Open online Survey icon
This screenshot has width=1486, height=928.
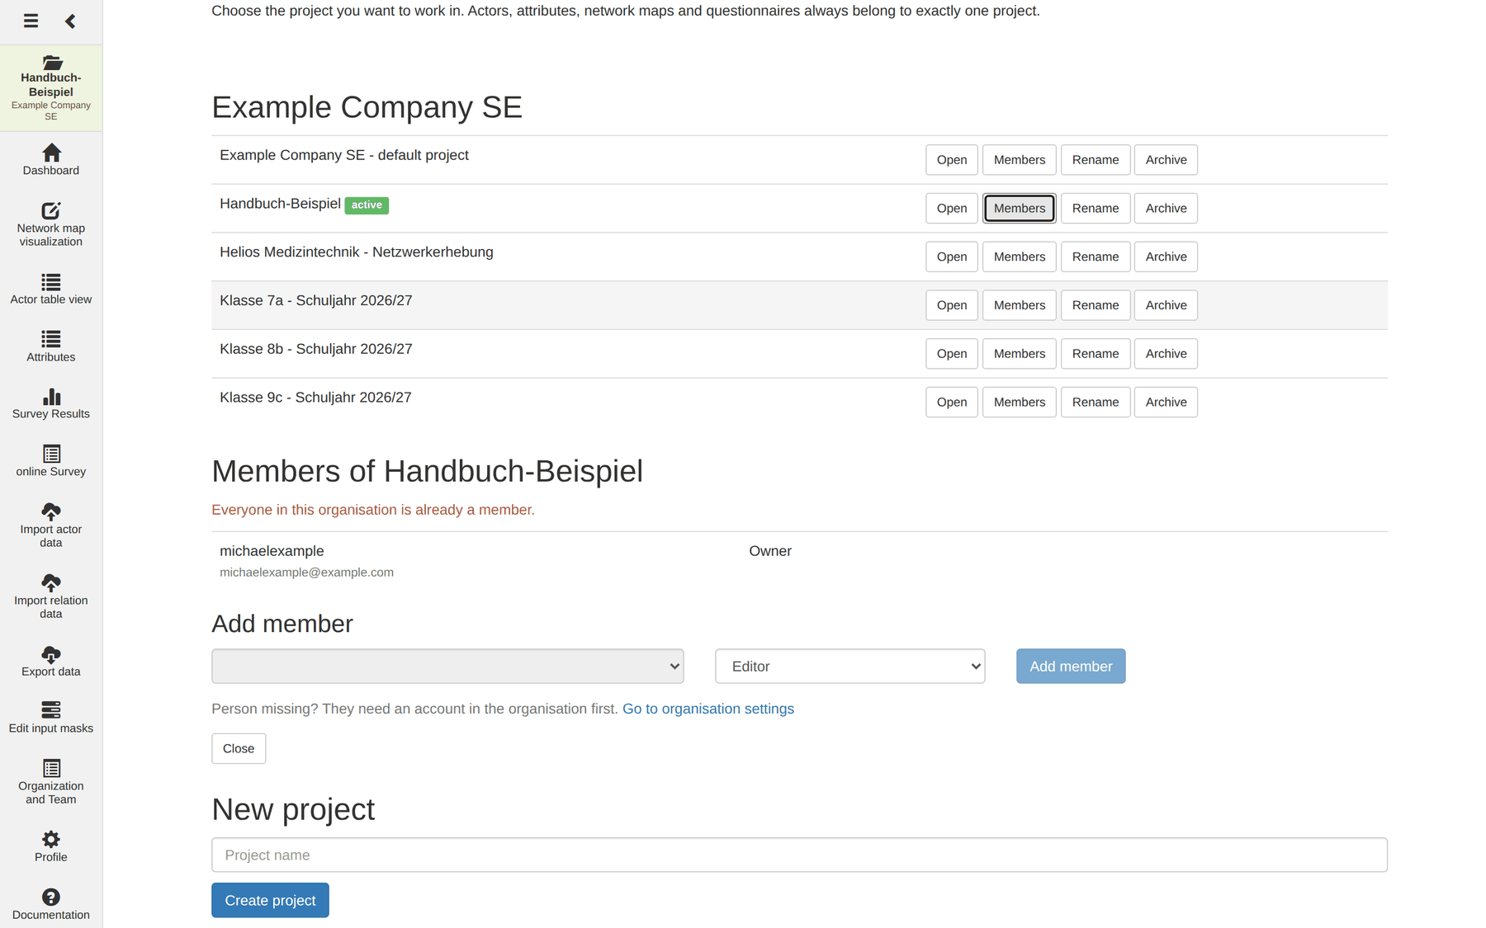pos(51,454)
